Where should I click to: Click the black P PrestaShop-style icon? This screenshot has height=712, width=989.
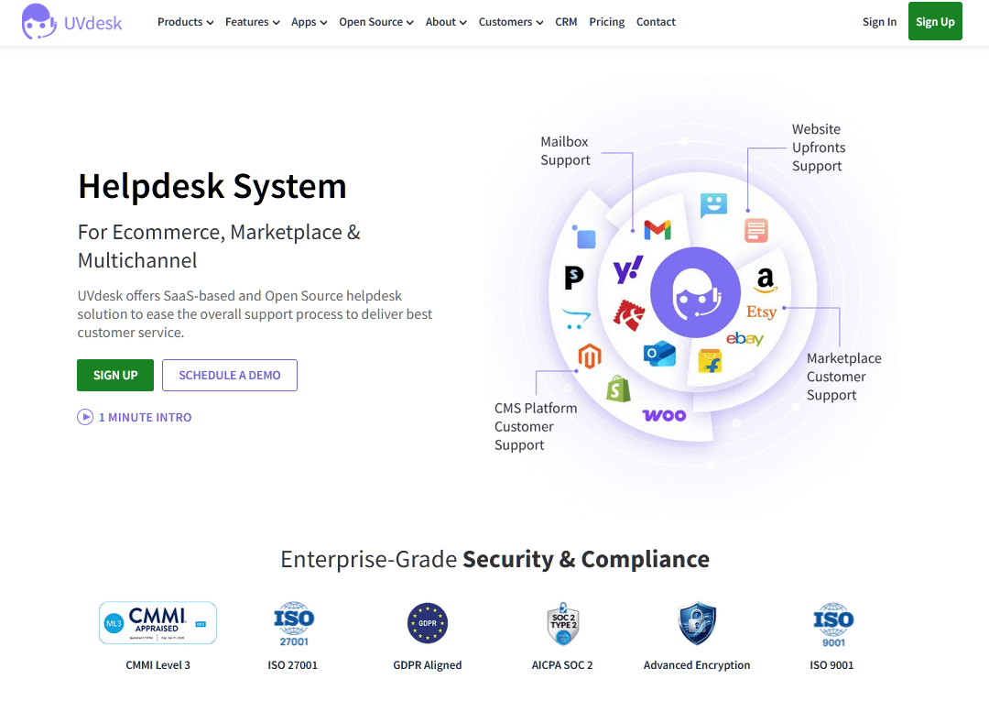click(573, 277)
